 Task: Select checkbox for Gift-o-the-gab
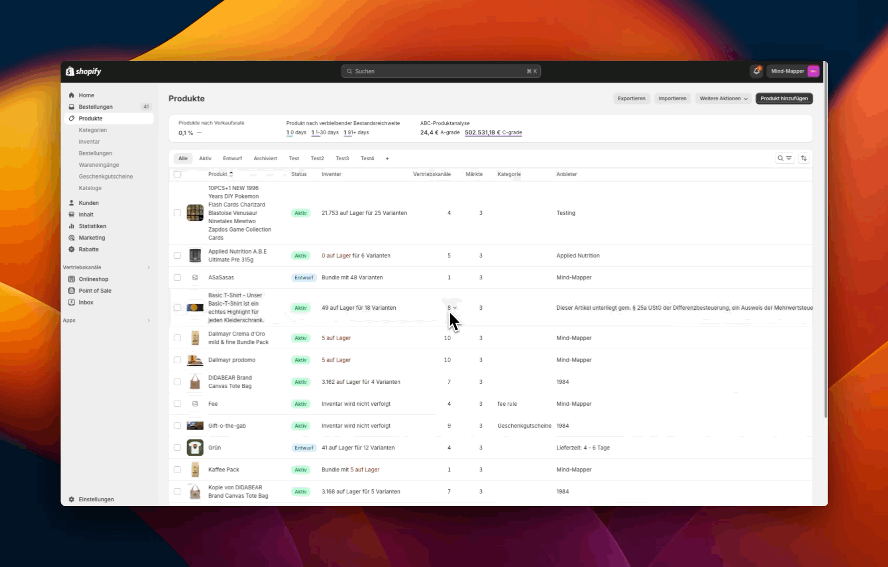click(177, 426)
